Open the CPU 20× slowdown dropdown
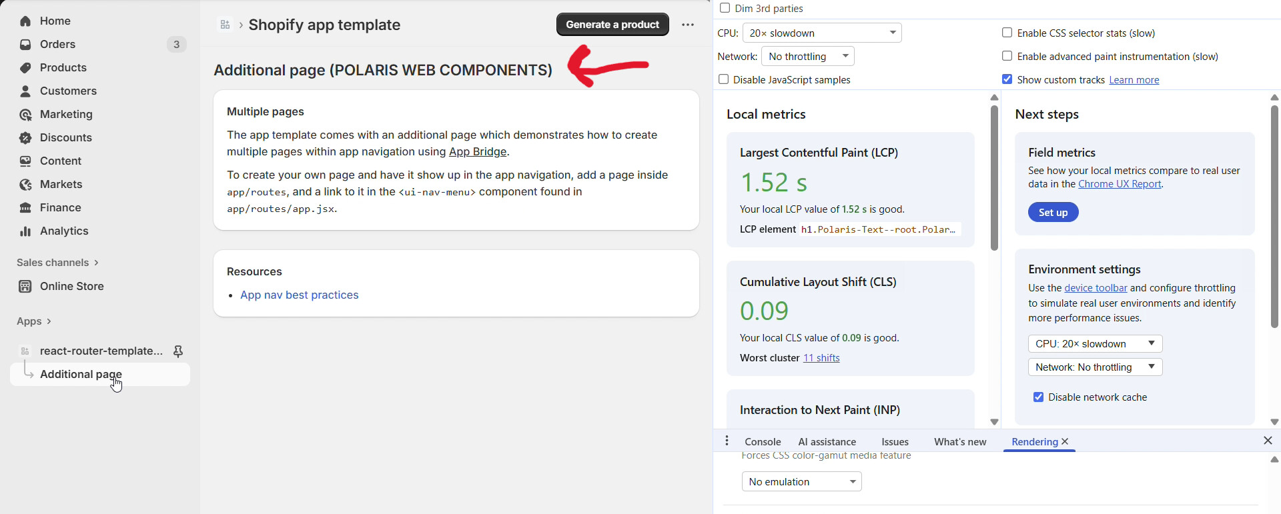The image size is (1281, 514). (x=822, y=33)
